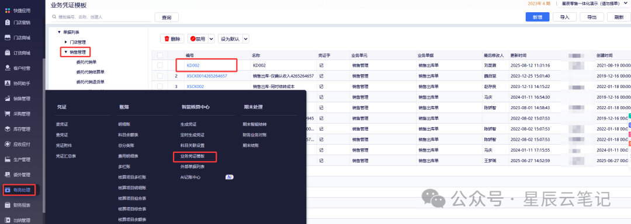Viewport: 631px width, 224px height.
Task: Select 科目余额表 in the menu
Action: [128, 135]
